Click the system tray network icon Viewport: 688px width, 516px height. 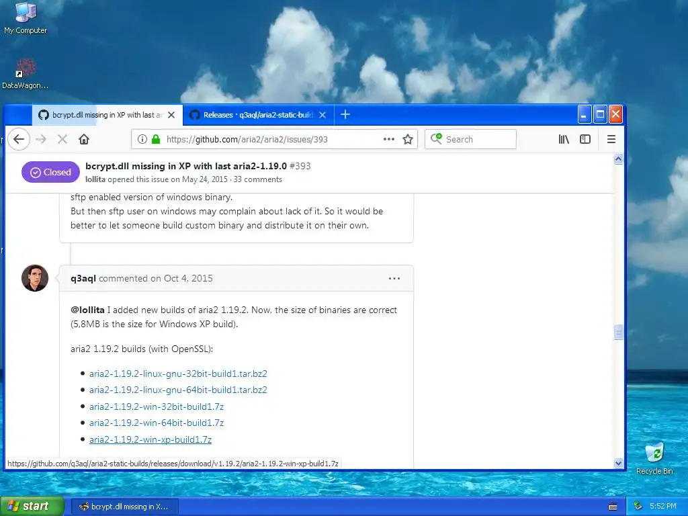click(x=638, y=507)
